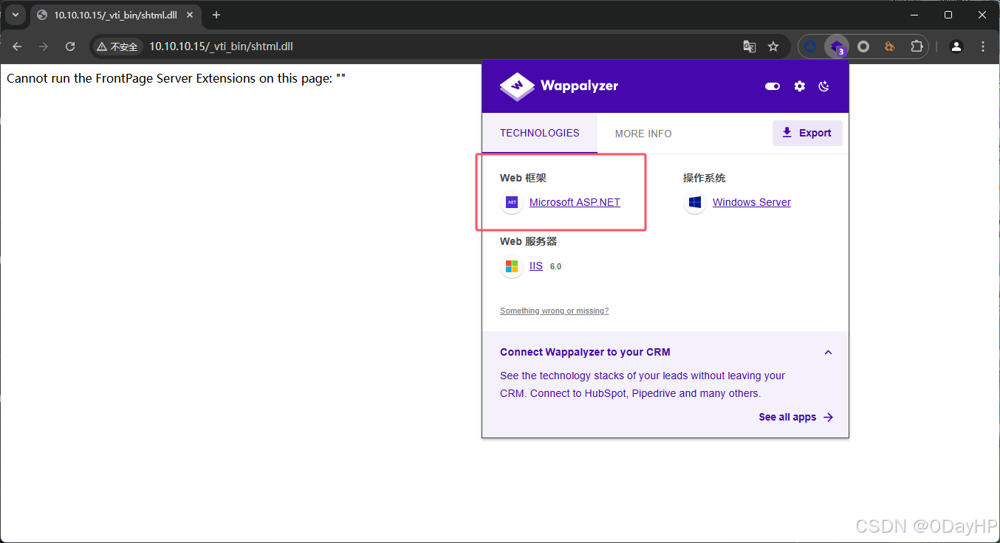Open the cookie extension icon
The width and height of the screenshot is (1000, 543).
pos(890,46)
